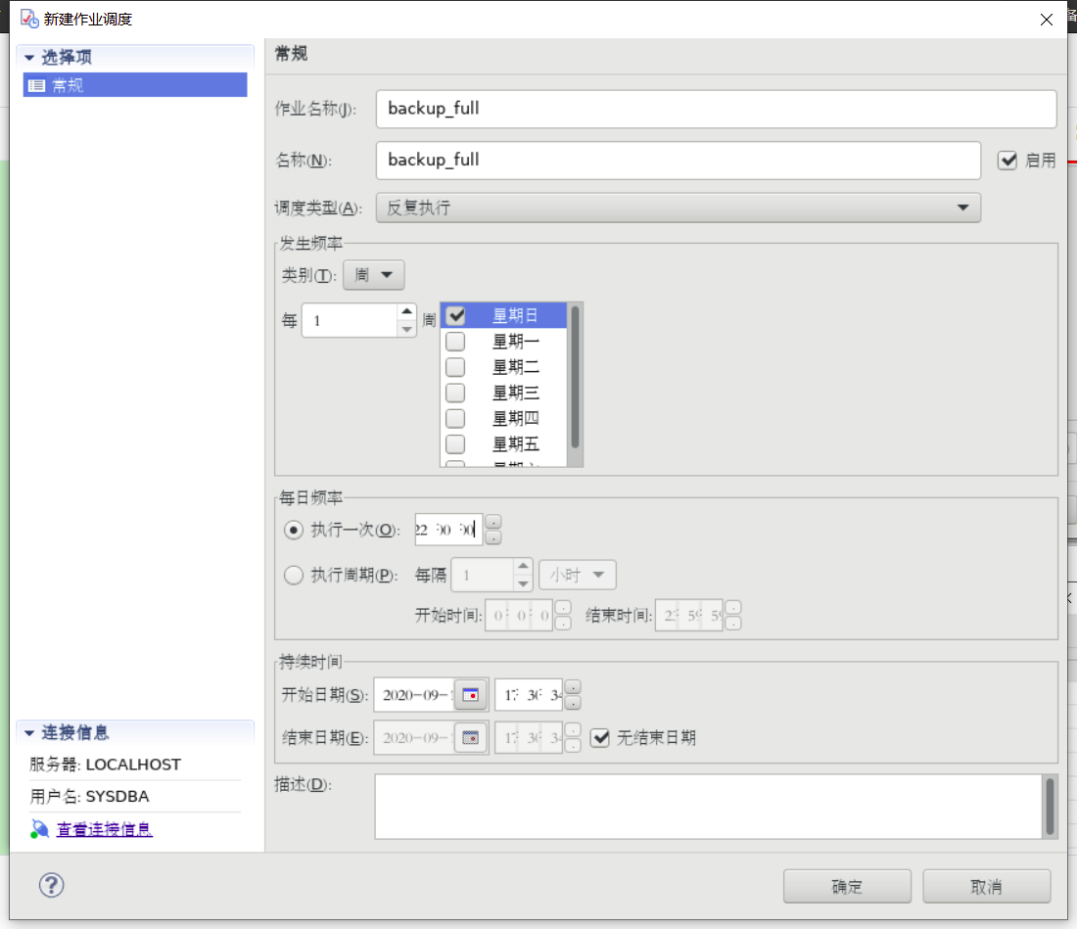
Task: Open the 小时 interval unit dropdown
Action: (577, 576)
